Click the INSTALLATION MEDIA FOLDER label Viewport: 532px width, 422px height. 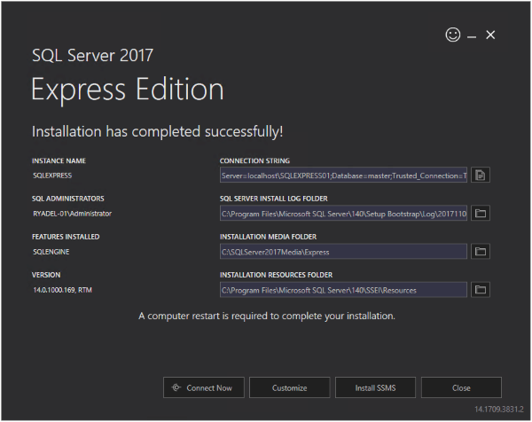click(x=268, y=237)
